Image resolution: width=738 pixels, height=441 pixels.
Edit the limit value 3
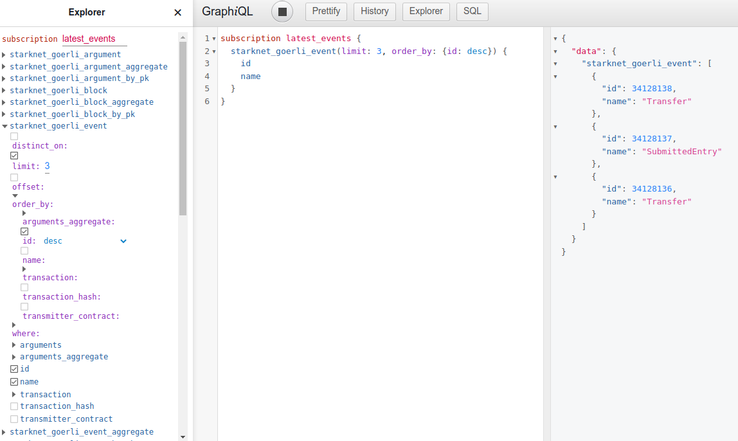[x=47, y=166]
